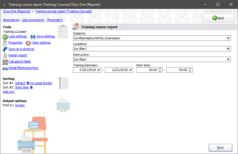The image size is (238, 154).
Task: Maximize the window
Action: pyautogui.click(x=218, y=4)
